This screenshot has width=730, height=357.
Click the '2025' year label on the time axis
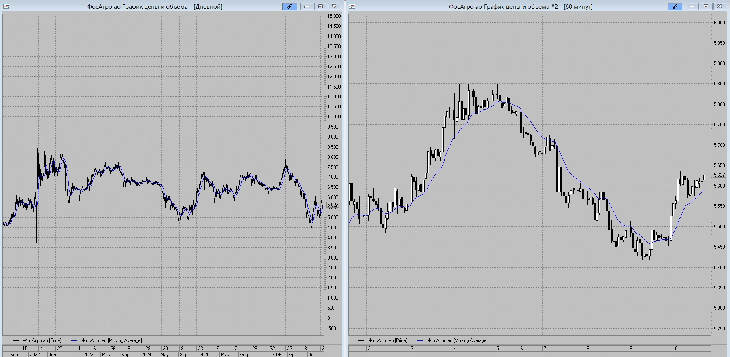point(204,355)
